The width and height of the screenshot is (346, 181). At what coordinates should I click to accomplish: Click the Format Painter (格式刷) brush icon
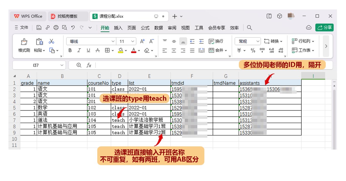[x=24, y=42]
